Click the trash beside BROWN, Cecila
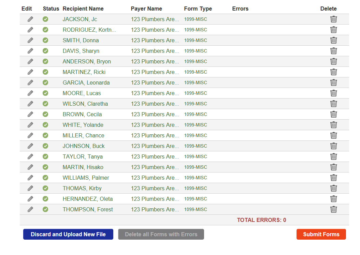 tap(334, 114)
